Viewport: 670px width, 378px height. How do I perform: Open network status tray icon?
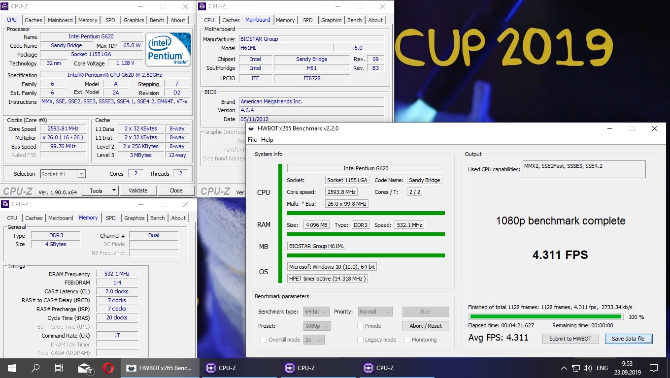(x=576, y=368)
